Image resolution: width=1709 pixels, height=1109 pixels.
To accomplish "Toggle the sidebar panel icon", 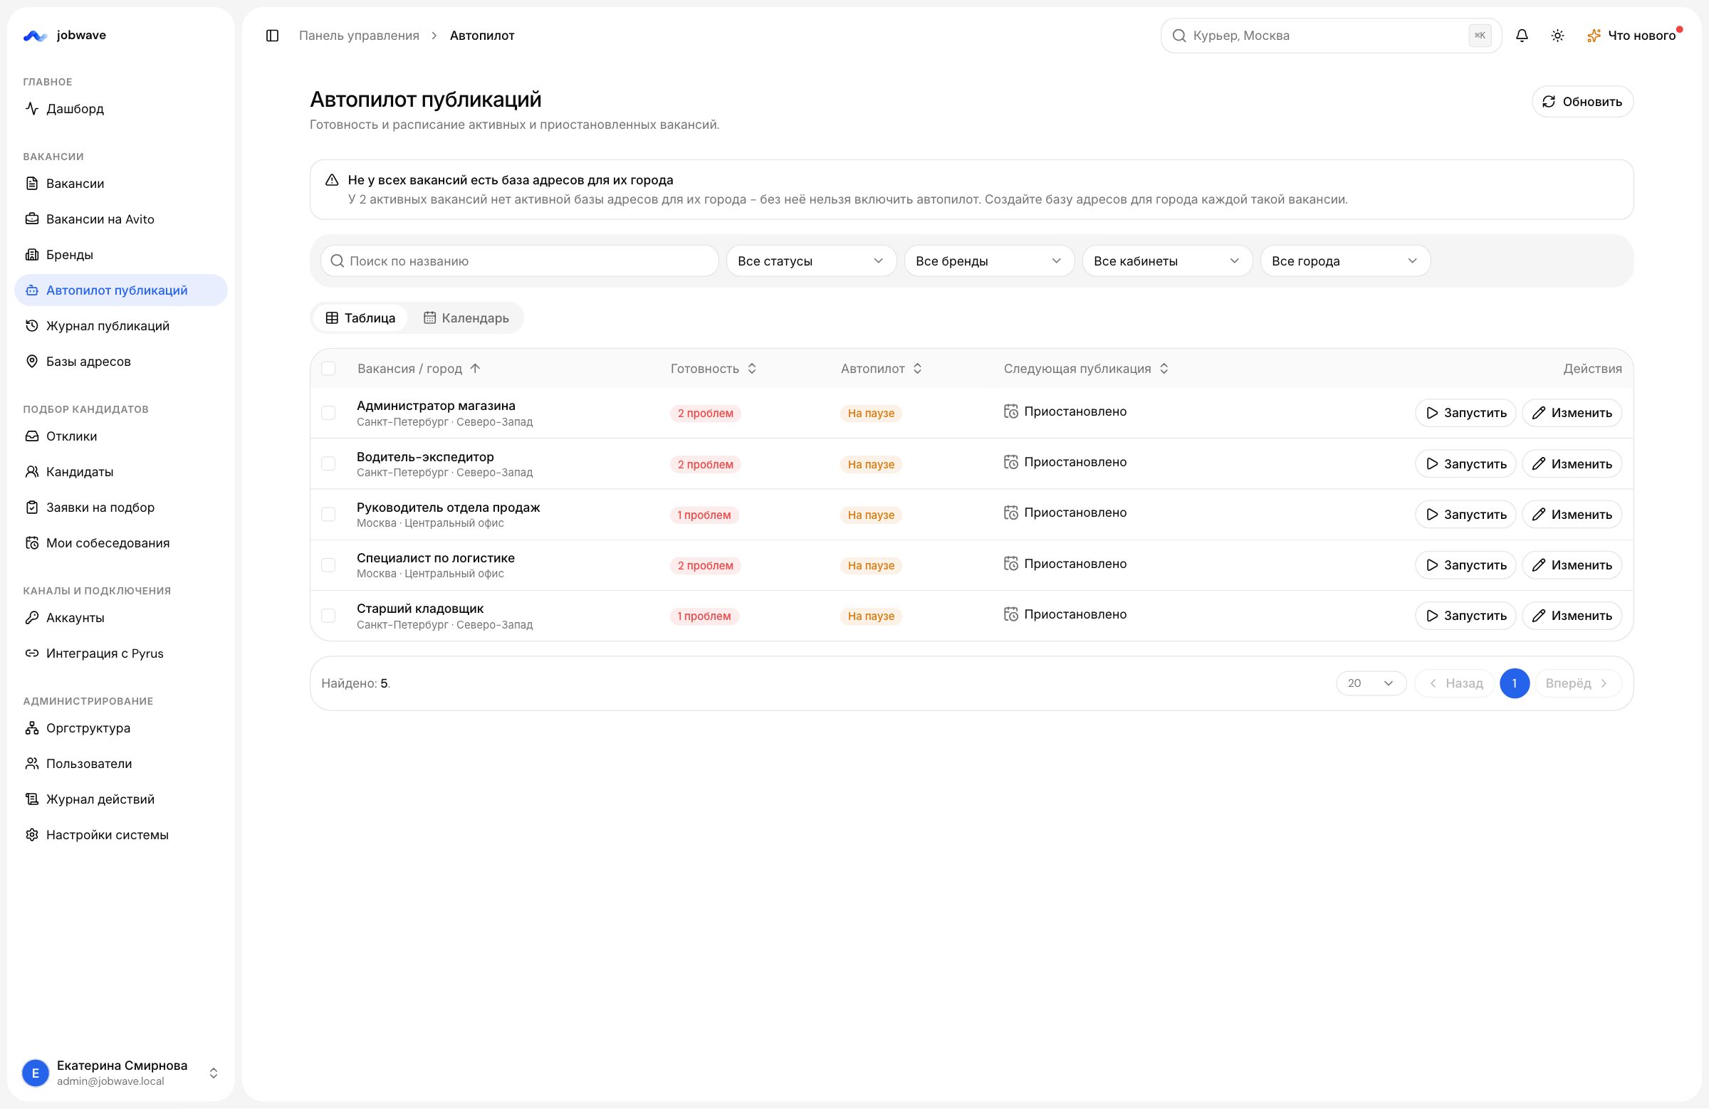I will click(x=272, y=35).
